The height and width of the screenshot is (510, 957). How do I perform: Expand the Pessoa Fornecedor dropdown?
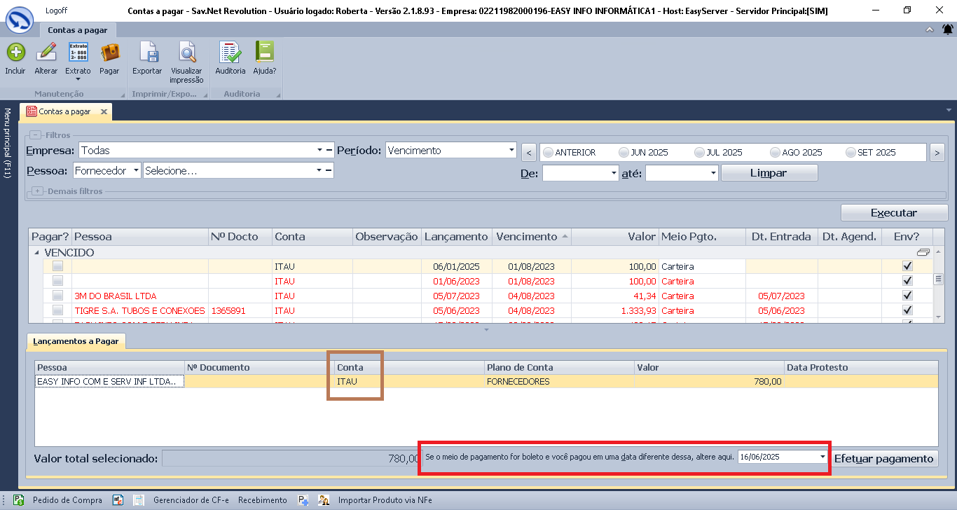[135, 171]
